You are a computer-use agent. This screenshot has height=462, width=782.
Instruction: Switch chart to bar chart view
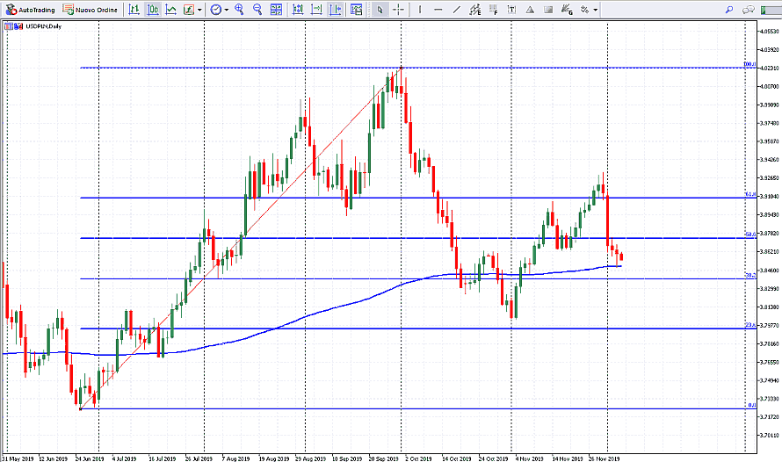click(x=134, y=10)
